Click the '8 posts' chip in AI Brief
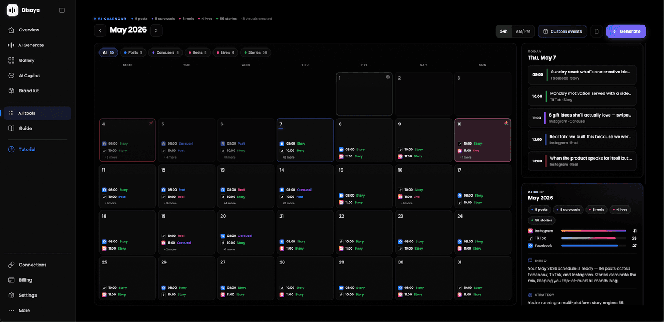Screen dimensions: 664x322 pyautogui.click(x=539, y=210)
